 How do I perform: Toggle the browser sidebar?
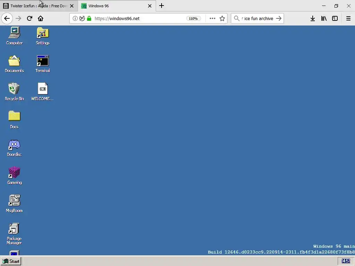click(x=335, y=18)
